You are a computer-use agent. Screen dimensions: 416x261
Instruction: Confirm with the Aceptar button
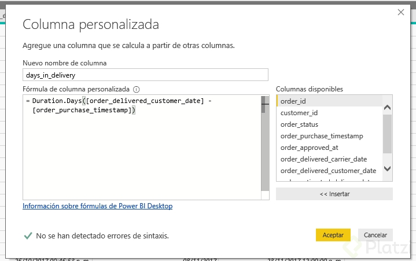tap(333, 235)
